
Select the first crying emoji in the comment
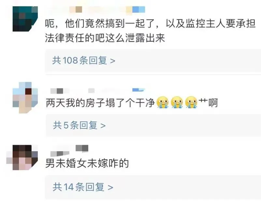(163, 102)
